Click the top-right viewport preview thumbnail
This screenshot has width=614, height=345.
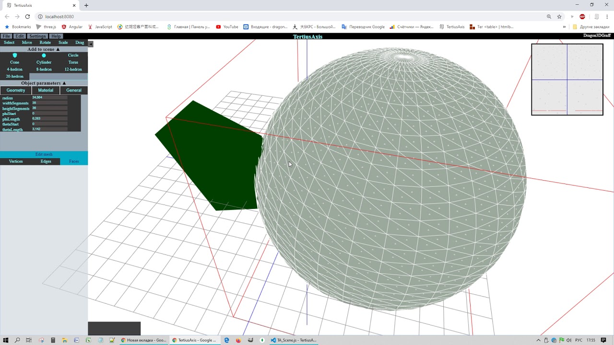(x=567, y=80)
